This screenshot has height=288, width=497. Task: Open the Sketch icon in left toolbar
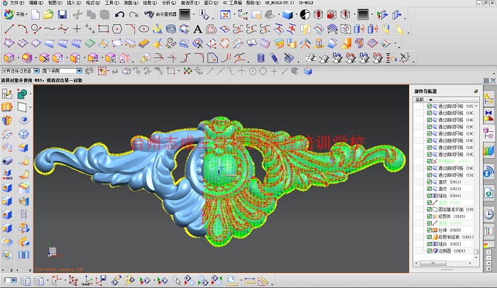click(7, 94)
